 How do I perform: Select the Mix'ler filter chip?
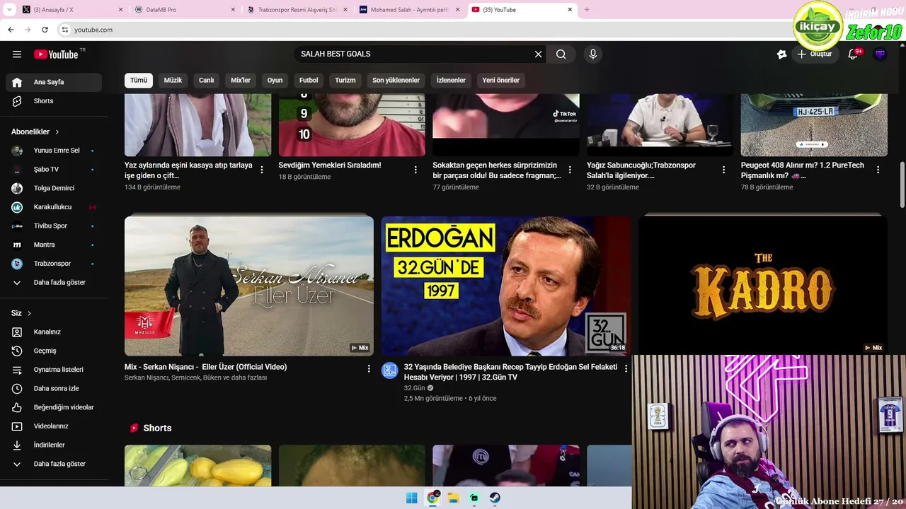tap(241, 81)
